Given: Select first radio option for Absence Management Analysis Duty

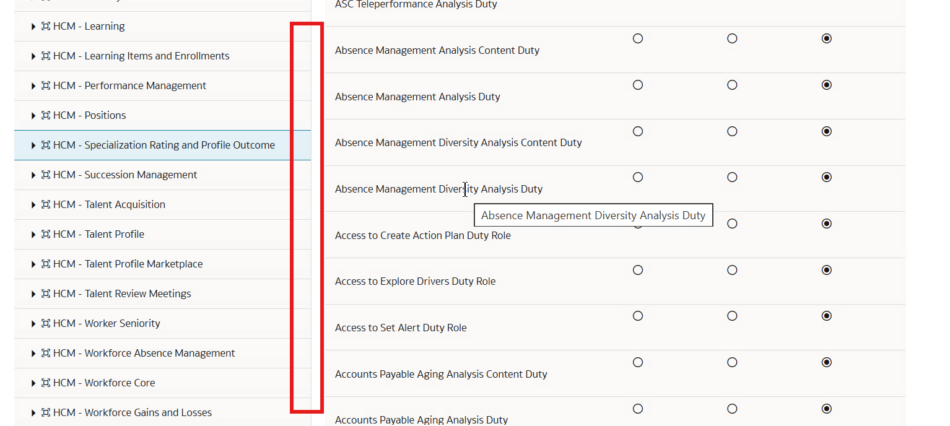Looking at the screenshot, I should pos(638,85).
